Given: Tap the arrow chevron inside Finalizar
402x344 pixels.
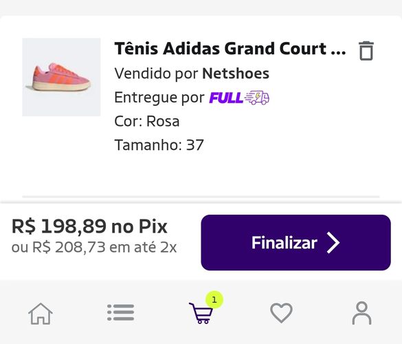Looking at the screenshot, I should [x=333, y=243].
